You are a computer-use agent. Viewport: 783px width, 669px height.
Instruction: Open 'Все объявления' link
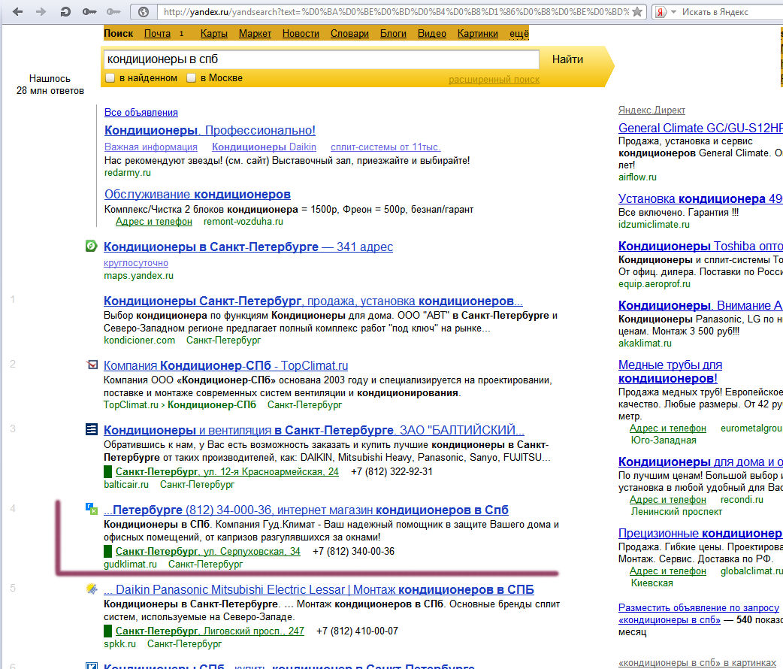click(141, 113)
